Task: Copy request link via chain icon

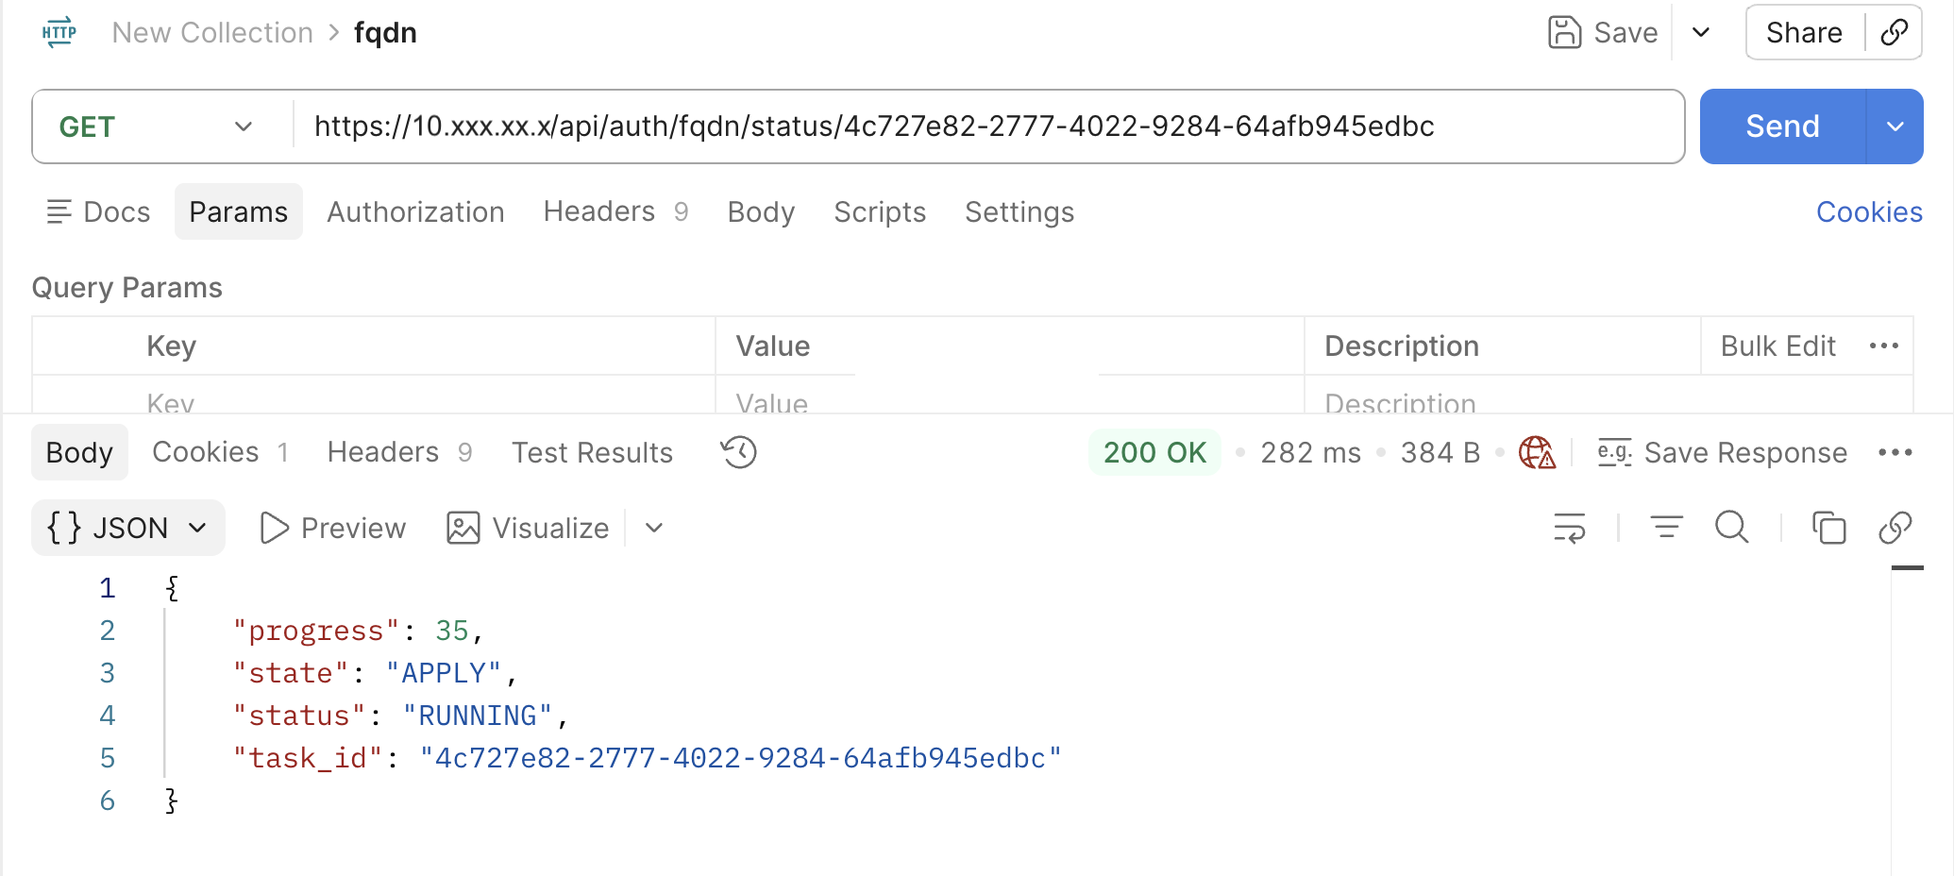Action: pos(1894,33)
